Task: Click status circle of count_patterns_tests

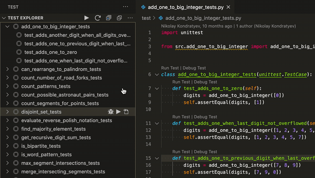Action: (16, 86)
